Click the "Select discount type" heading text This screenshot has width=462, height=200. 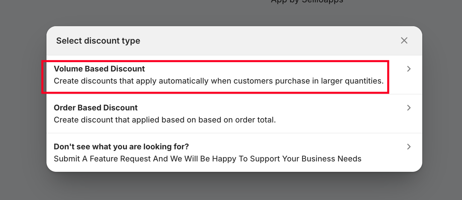tap(98, 41)
